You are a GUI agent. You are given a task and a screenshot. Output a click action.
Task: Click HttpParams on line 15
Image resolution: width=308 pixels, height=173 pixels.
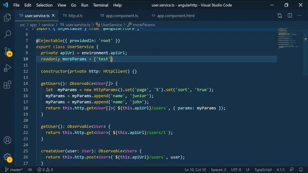105,90
